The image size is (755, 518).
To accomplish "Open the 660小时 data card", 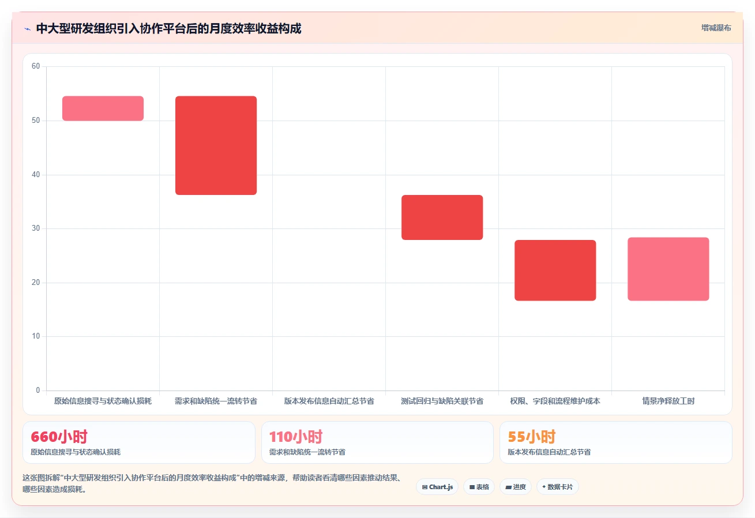I will point(138,442).
